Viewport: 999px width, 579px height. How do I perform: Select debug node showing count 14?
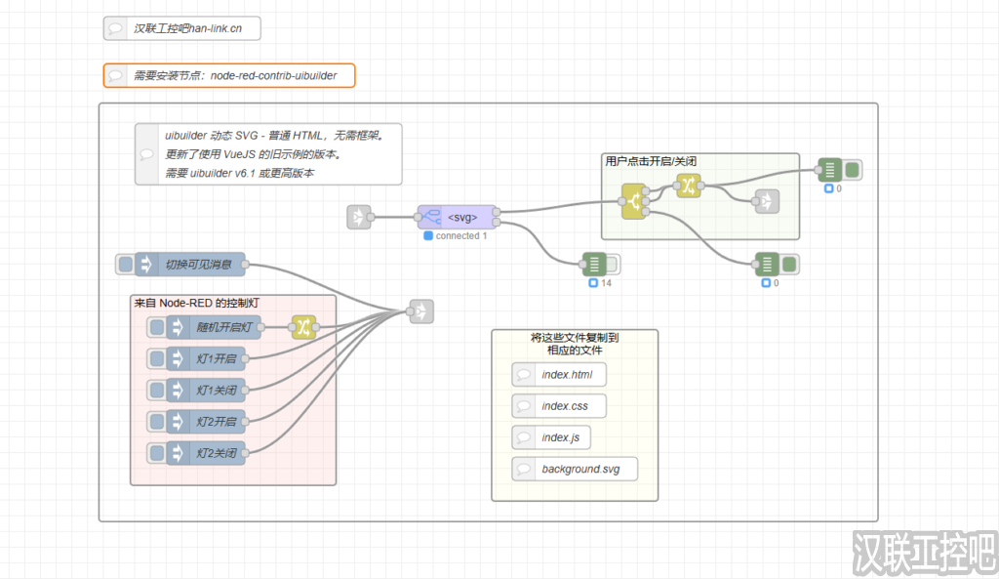tap(594, 264)
